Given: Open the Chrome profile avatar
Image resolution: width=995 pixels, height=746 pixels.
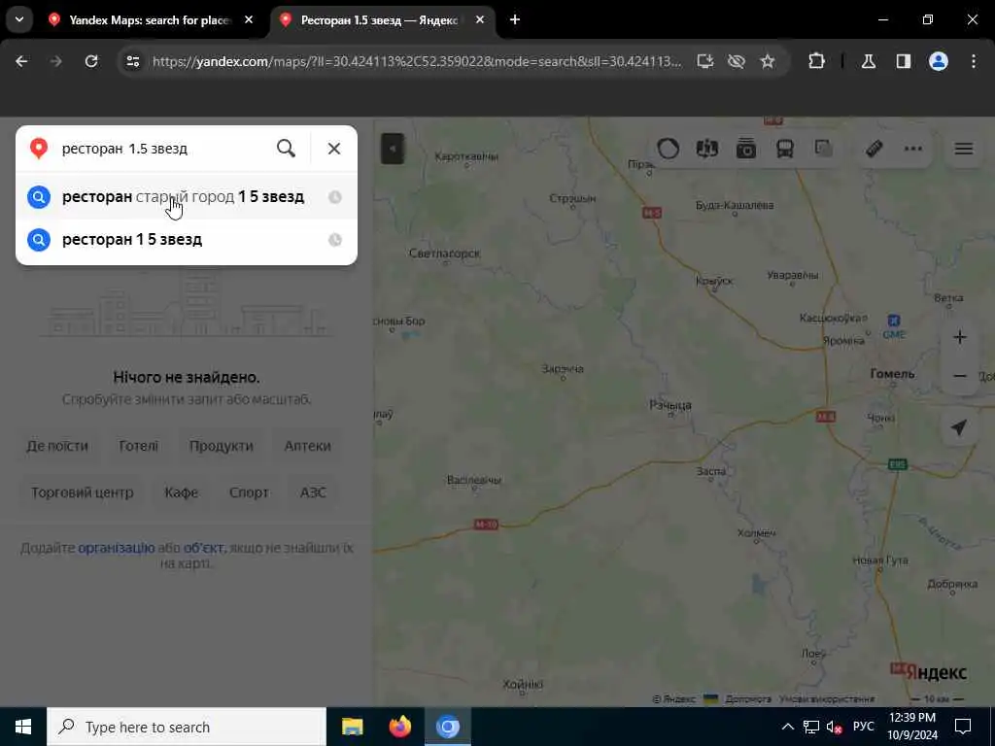Looking at the screenshot, I should (x=939, y=61).
